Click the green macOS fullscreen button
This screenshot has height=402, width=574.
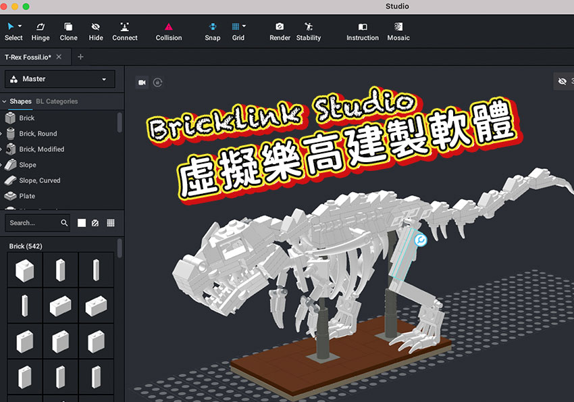(x=26, y=6)
